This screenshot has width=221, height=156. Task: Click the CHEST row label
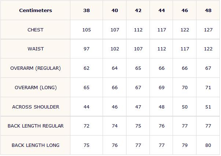[36, 30]
